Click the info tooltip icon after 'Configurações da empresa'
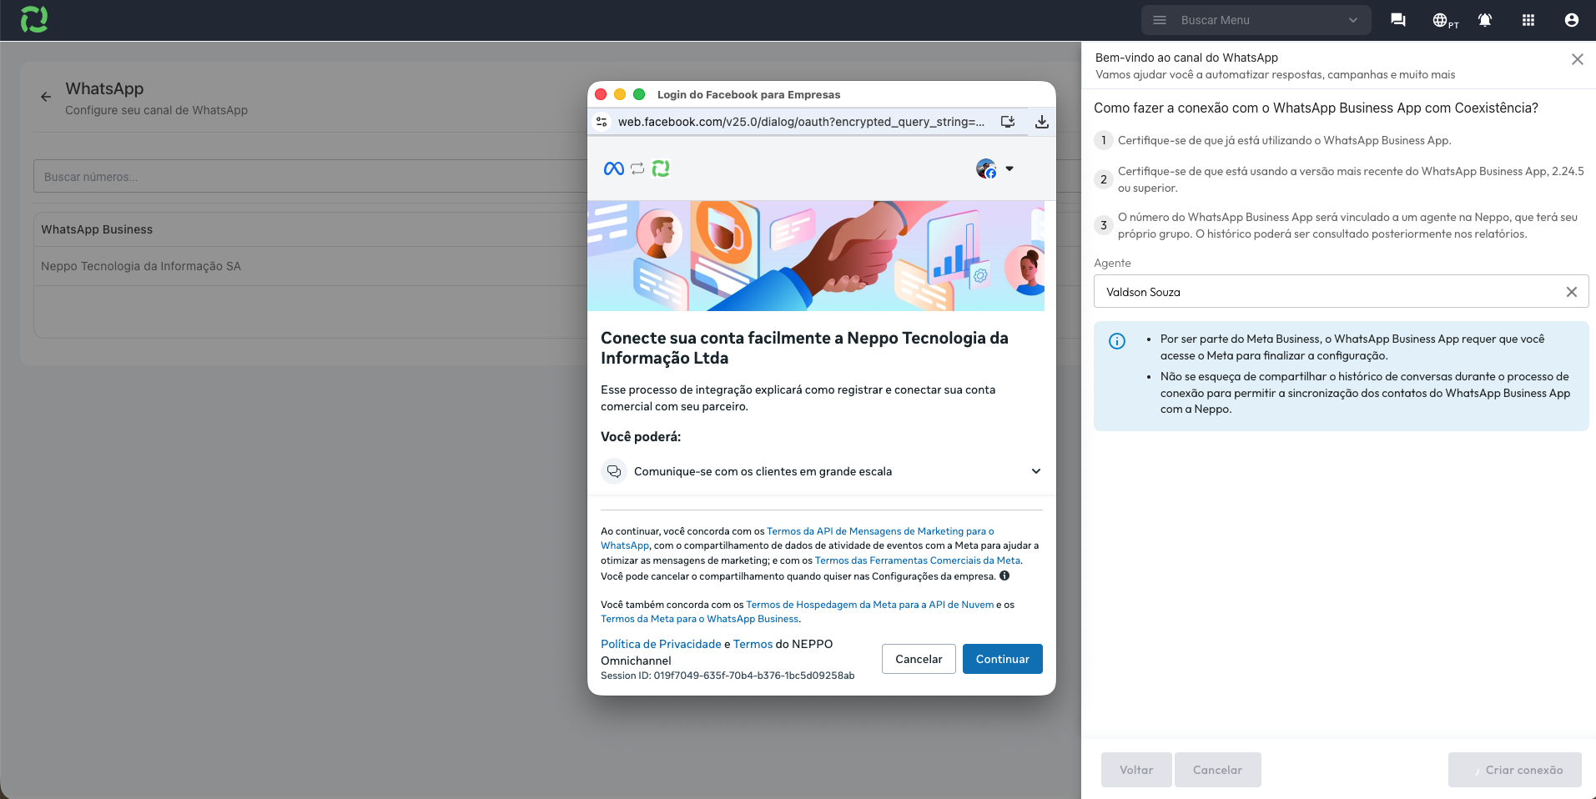 click(x=1004, y=575)
